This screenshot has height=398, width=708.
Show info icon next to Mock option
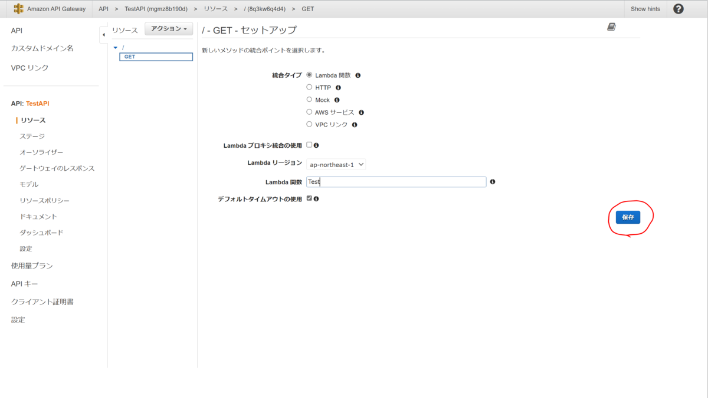337,100
